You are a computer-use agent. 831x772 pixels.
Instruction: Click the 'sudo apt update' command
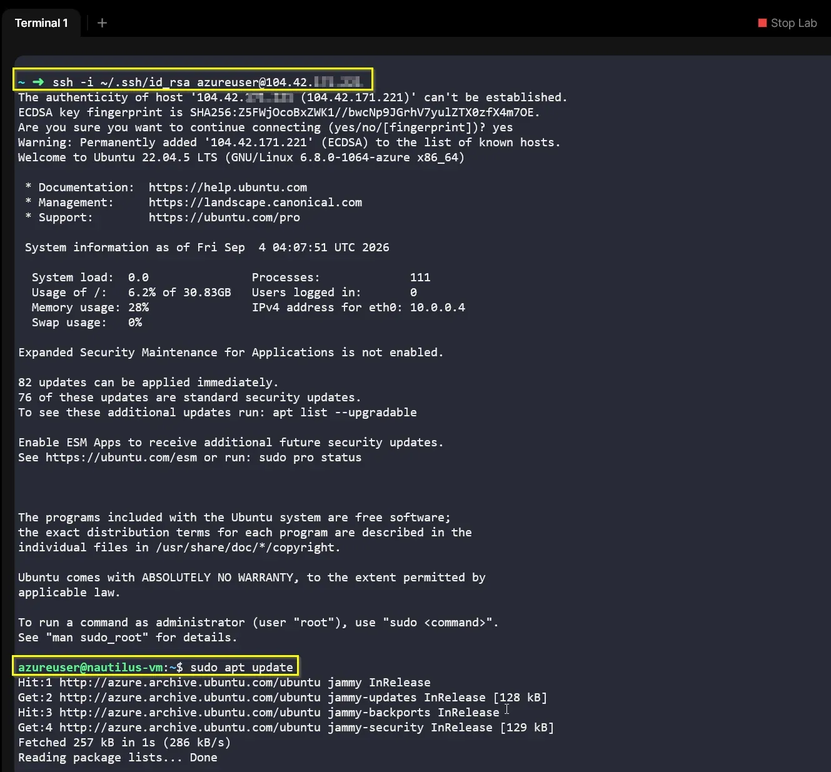tap(241, 668)
